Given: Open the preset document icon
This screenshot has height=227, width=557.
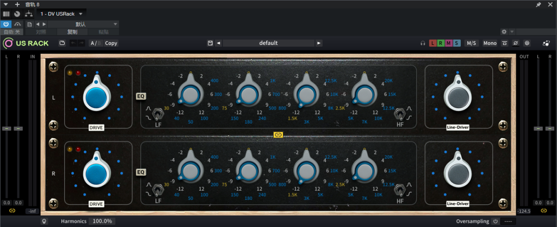Looking at the screenshot, I should [x=29, y=24].
